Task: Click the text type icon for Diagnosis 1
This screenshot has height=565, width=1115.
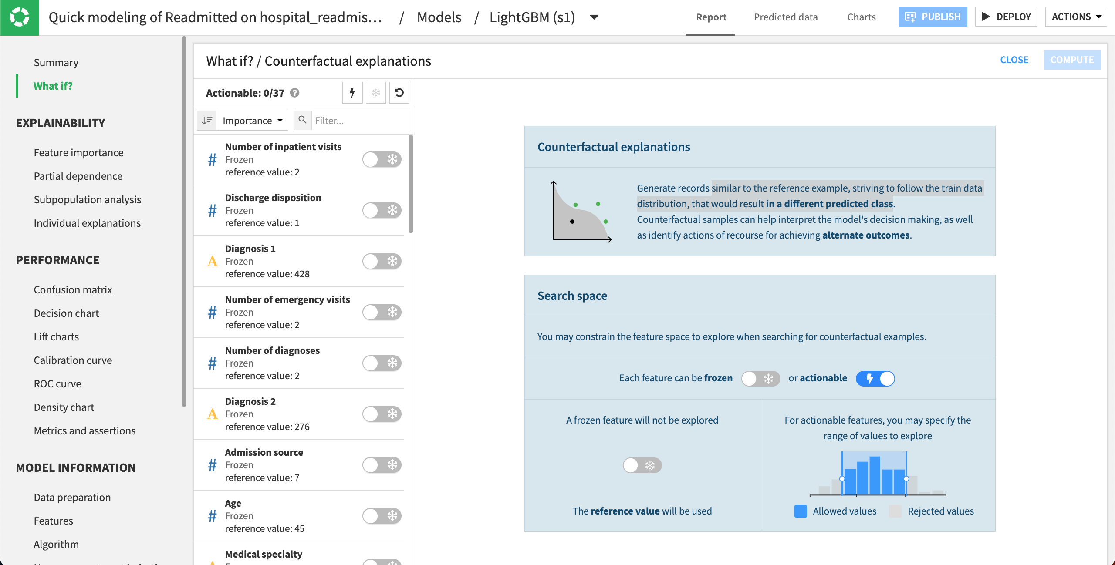Action: point(212,261)
